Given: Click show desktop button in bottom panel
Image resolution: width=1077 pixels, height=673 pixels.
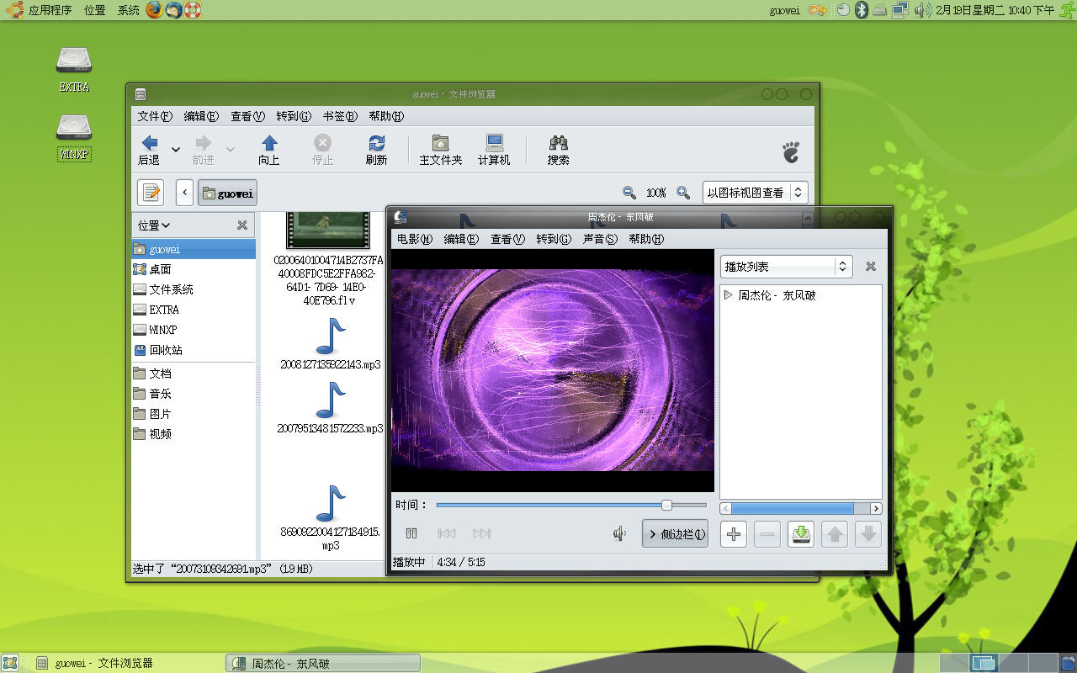Looking at the screenshot, I should coord(10,663).
